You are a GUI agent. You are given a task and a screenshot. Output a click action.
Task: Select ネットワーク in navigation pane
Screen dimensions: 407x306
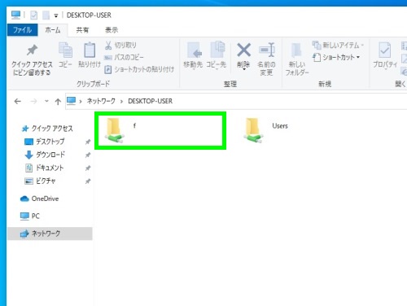50,234
